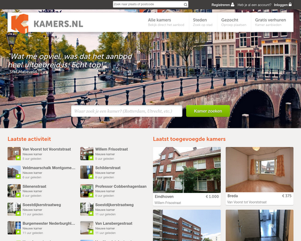The image size is (301, 241).
Task: Click 'Heb je al een account?' text
Action: pos(254,5)
